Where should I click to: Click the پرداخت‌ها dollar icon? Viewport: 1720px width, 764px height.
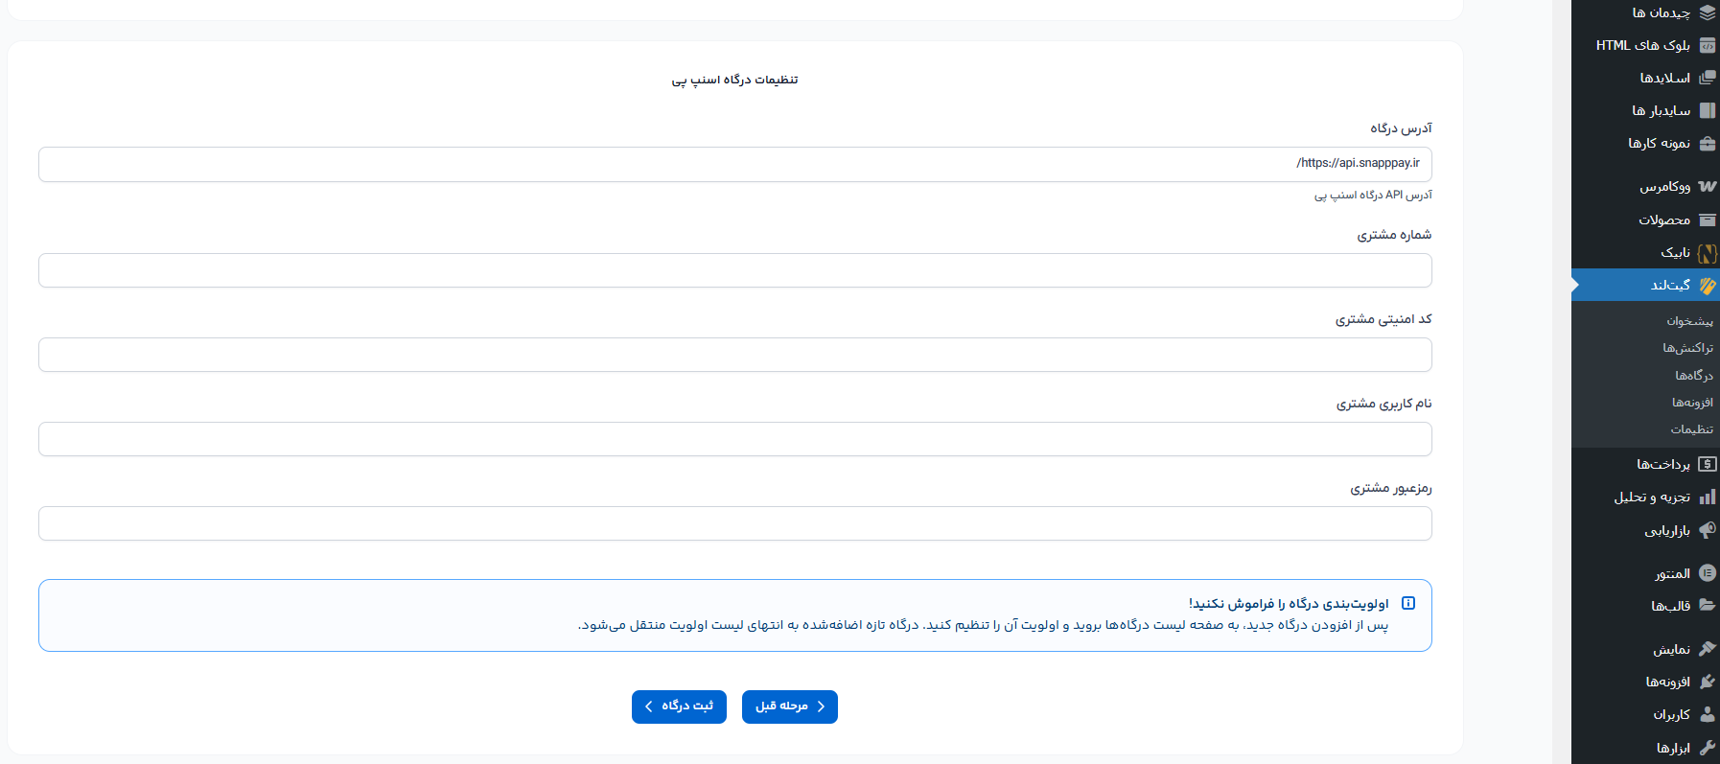tap(1707, 464)
